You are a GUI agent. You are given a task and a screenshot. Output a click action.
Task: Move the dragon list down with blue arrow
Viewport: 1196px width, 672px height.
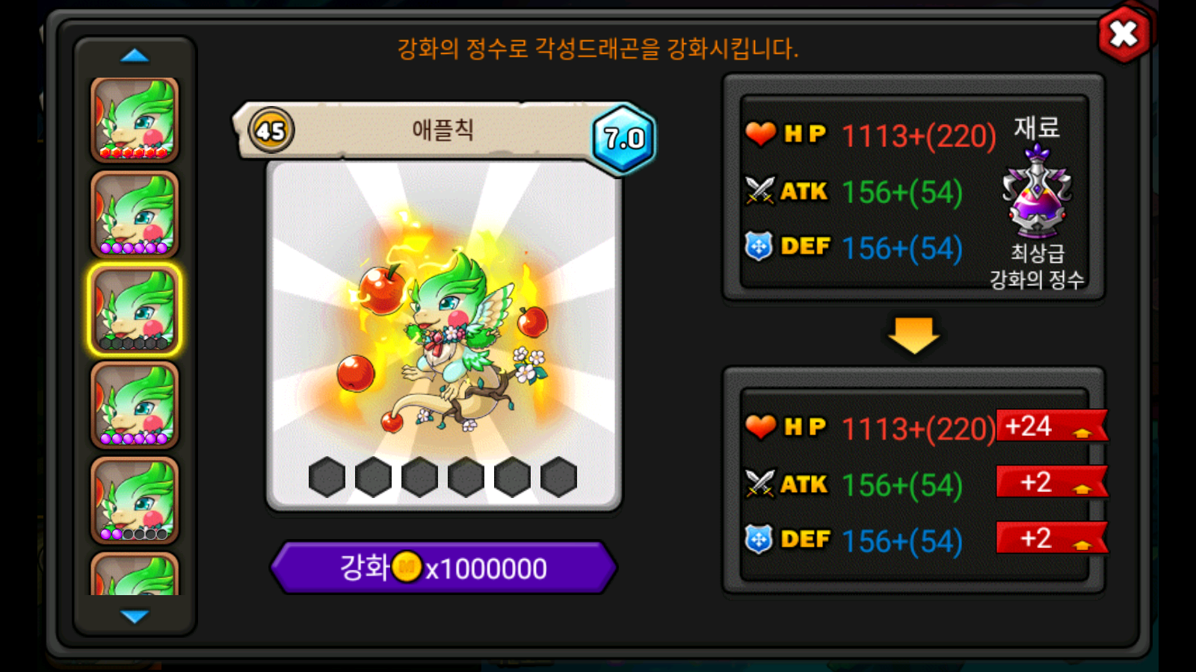click(x=135, y=616)
